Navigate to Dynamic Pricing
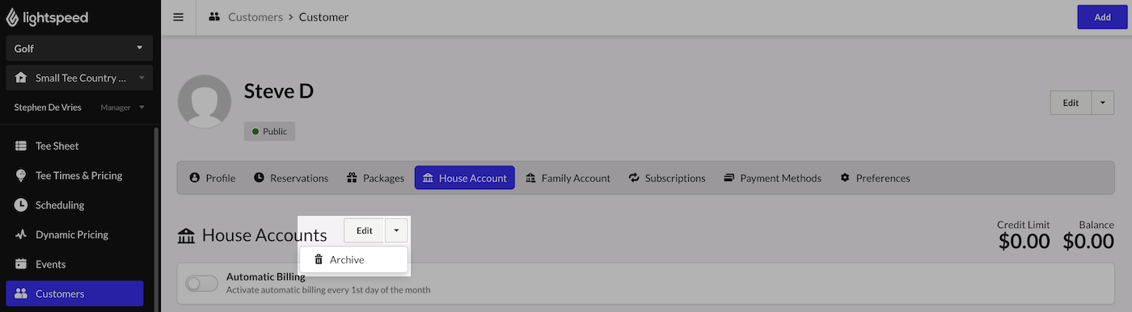Screen dimensions: 1132x312 point(74,235)
